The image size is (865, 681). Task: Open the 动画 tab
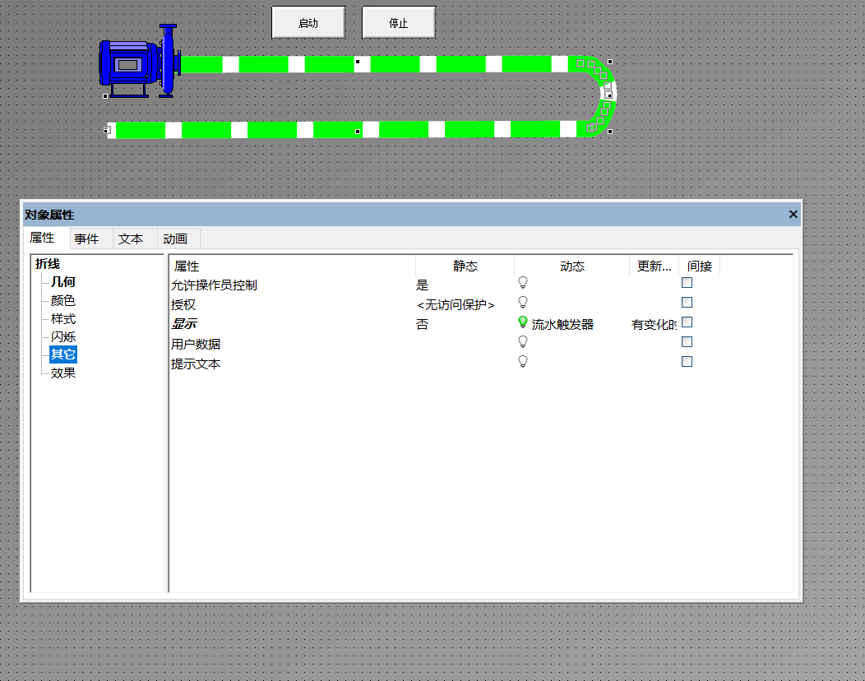click(175, 239)
